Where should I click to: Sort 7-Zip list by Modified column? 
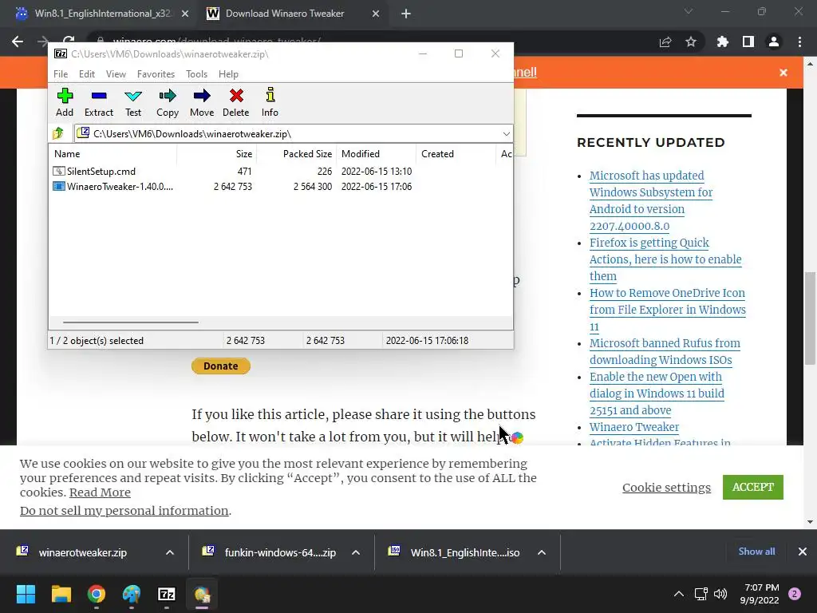(x=377, y=154)
